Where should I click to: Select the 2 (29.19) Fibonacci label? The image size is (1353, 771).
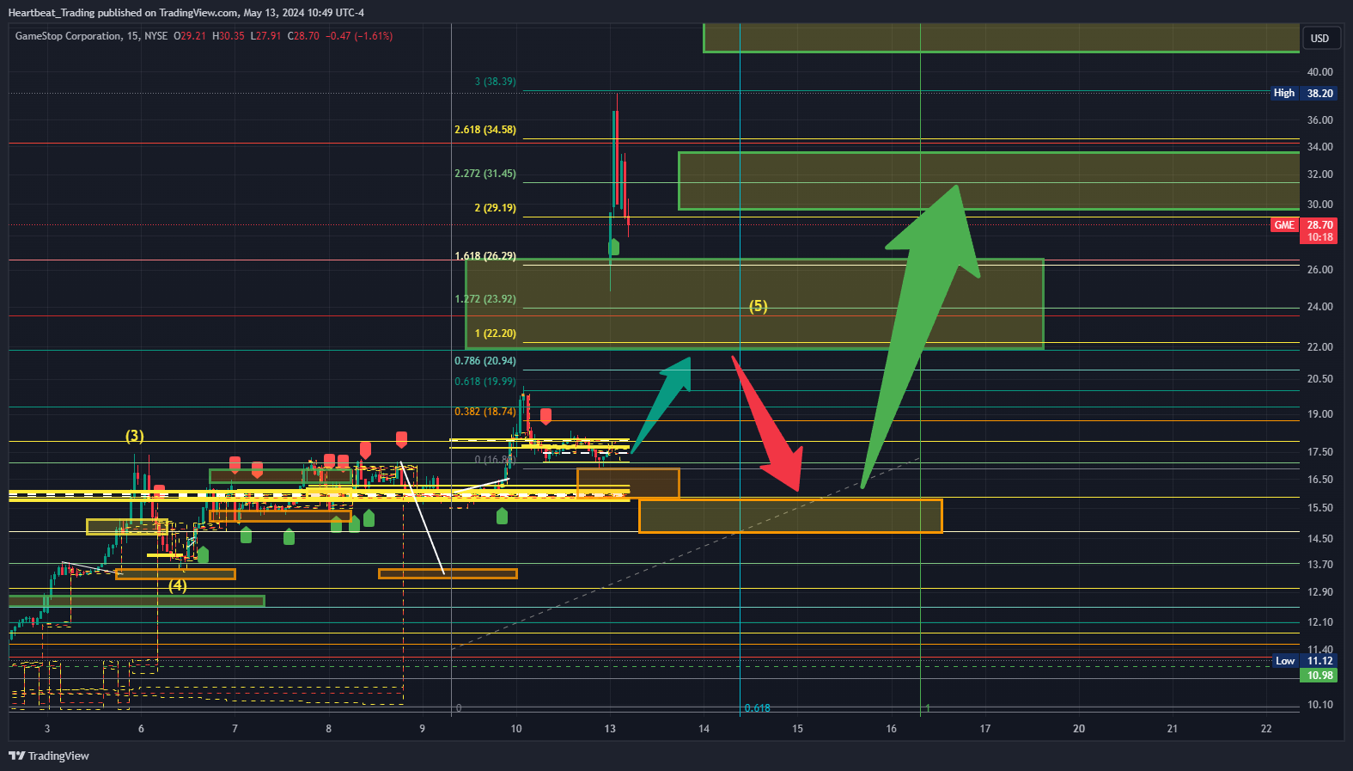tap(495, 208)
